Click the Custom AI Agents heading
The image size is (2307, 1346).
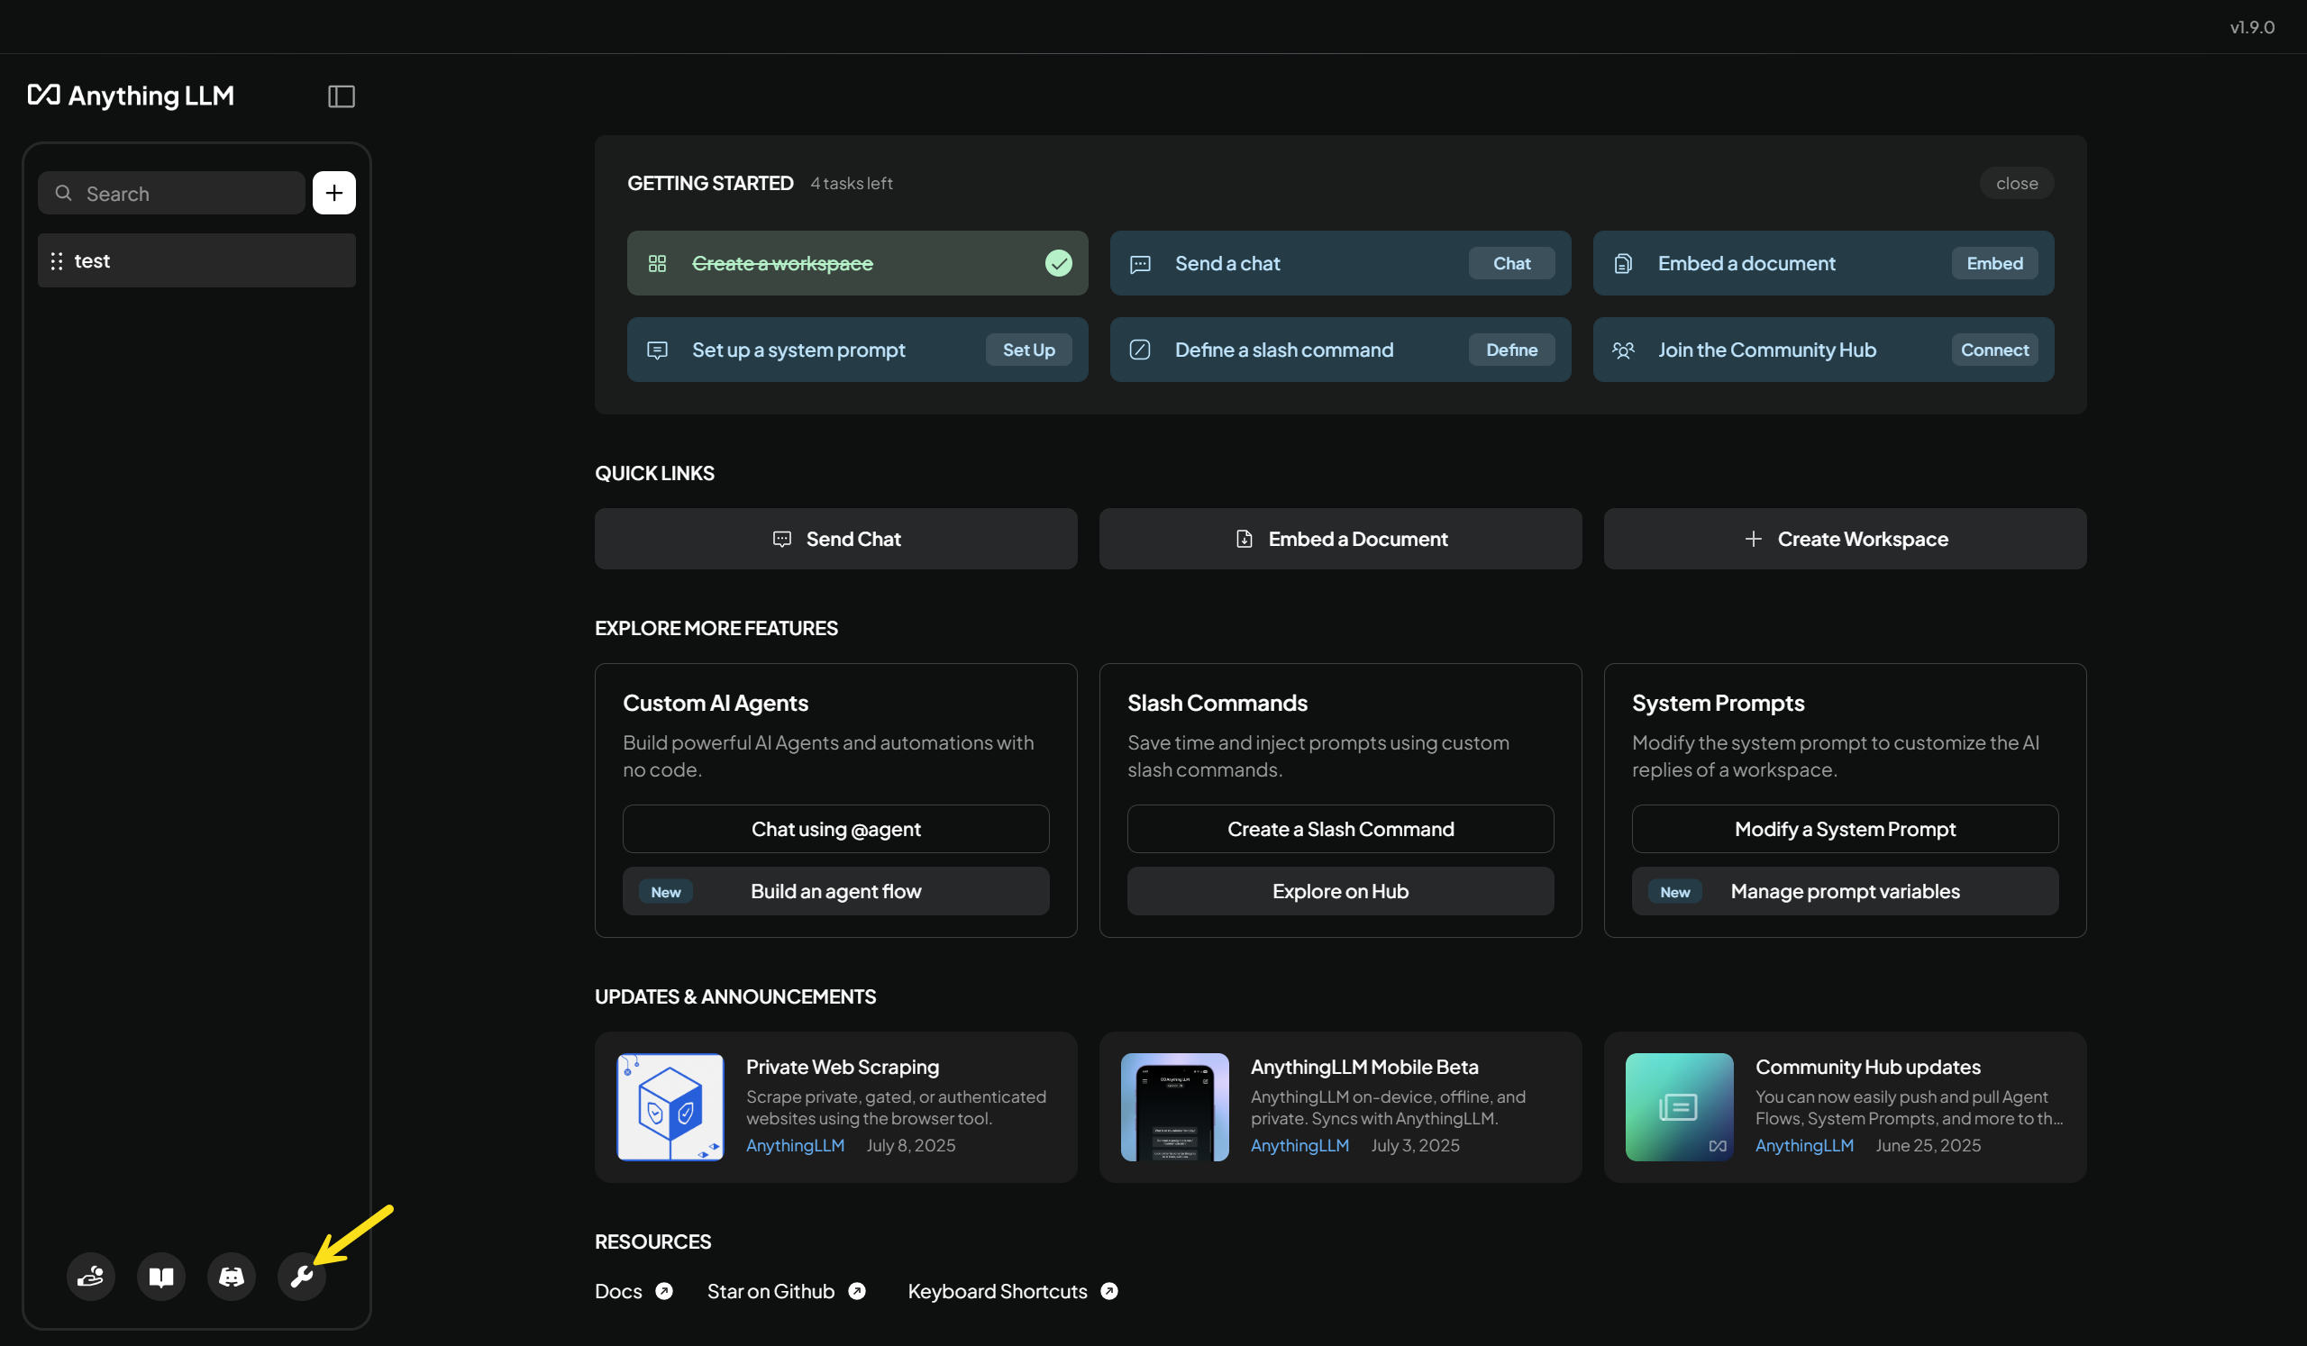point(715,703)
